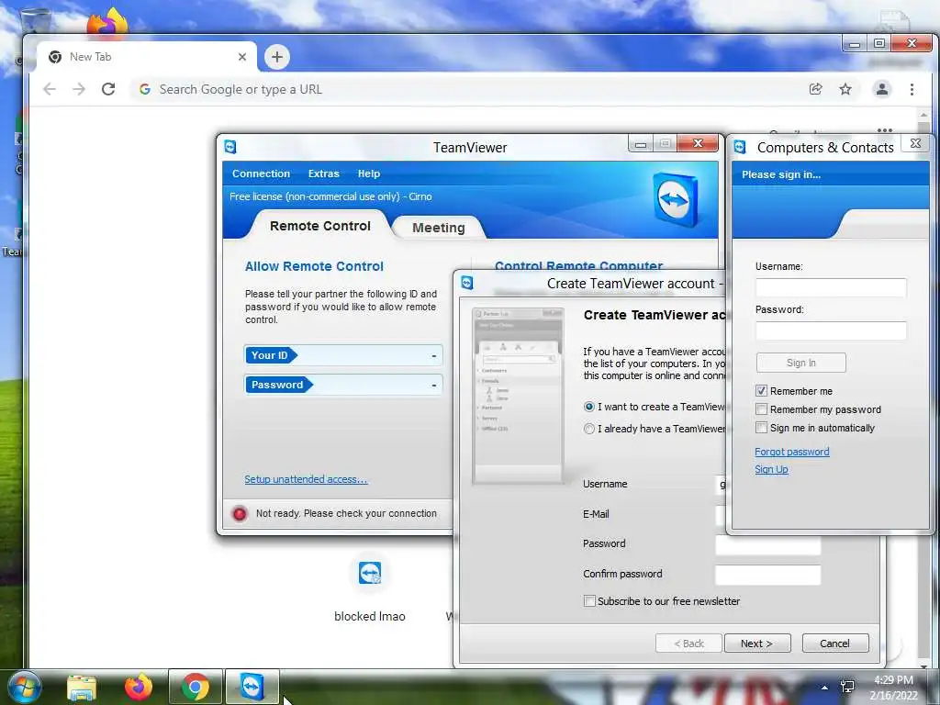
Task: Open the Sign Up link
Action: click(771, 469)
